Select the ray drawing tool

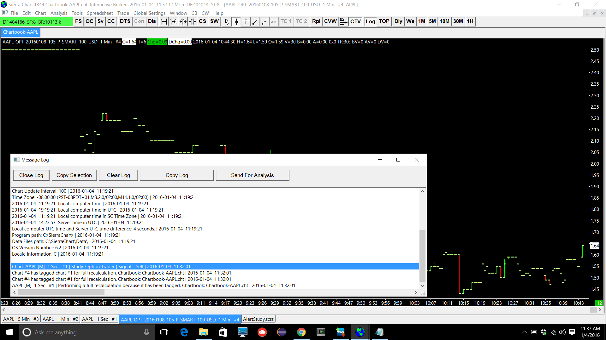click(x=264, y=21)
